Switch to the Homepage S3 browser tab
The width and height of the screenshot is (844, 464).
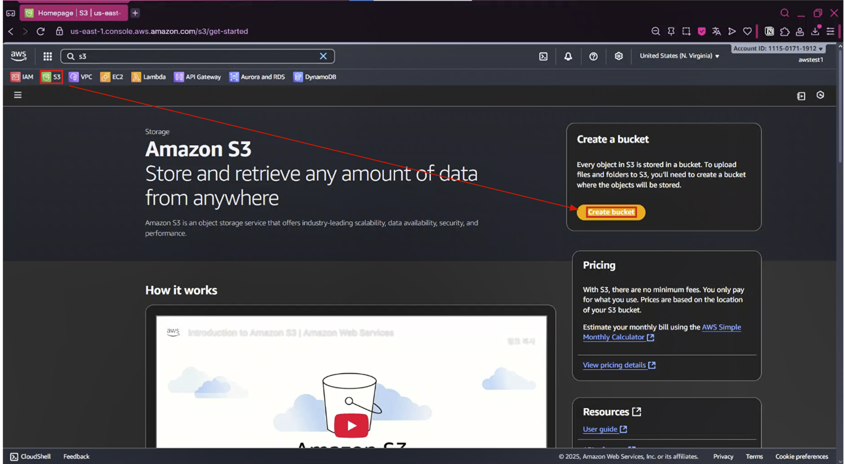[x=73, y=13]
